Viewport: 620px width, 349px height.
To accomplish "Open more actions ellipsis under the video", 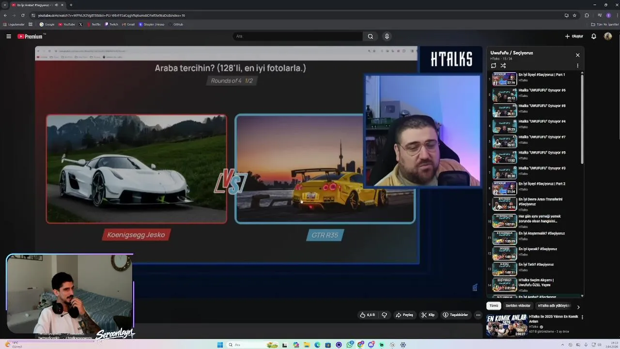I will (478, 315).
